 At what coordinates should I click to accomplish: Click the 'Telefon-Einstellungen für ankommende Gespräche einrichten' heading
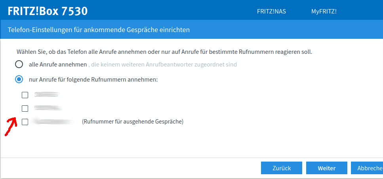coord(99,30)
